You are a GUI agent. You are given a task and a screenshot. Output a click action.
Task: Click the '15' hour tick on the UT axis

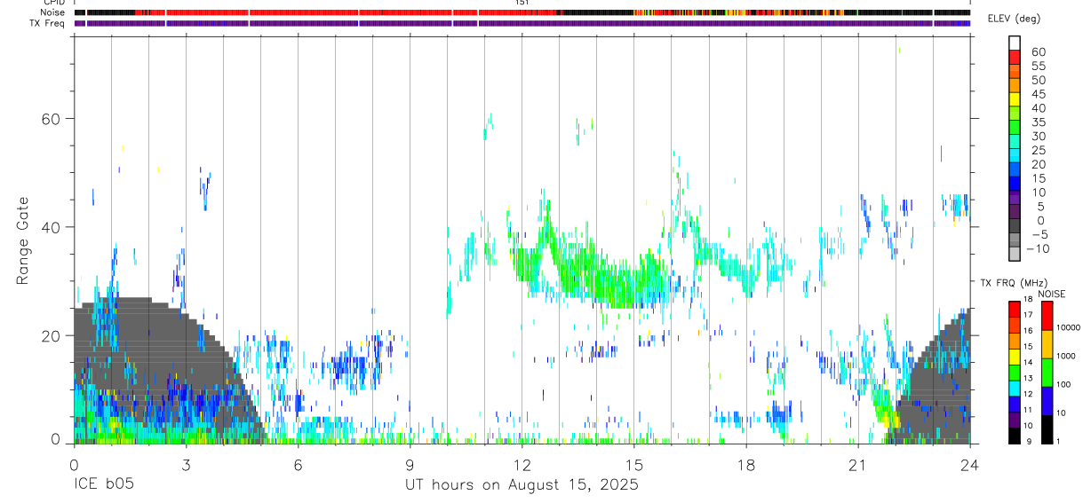(x=633, y=464)
